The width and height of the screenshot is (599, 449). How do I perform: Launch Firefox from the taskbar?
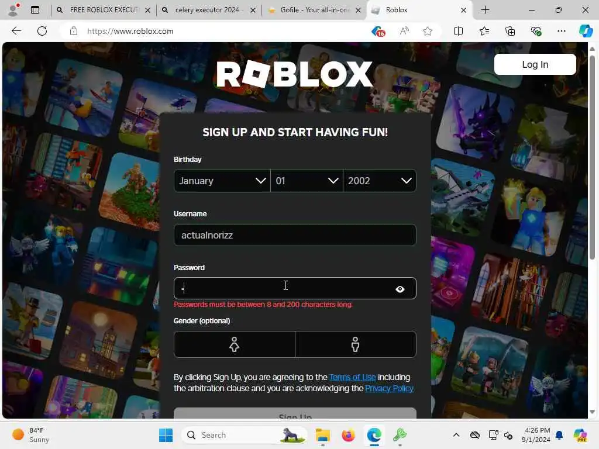pyautogui.click(x=349, y=435)
